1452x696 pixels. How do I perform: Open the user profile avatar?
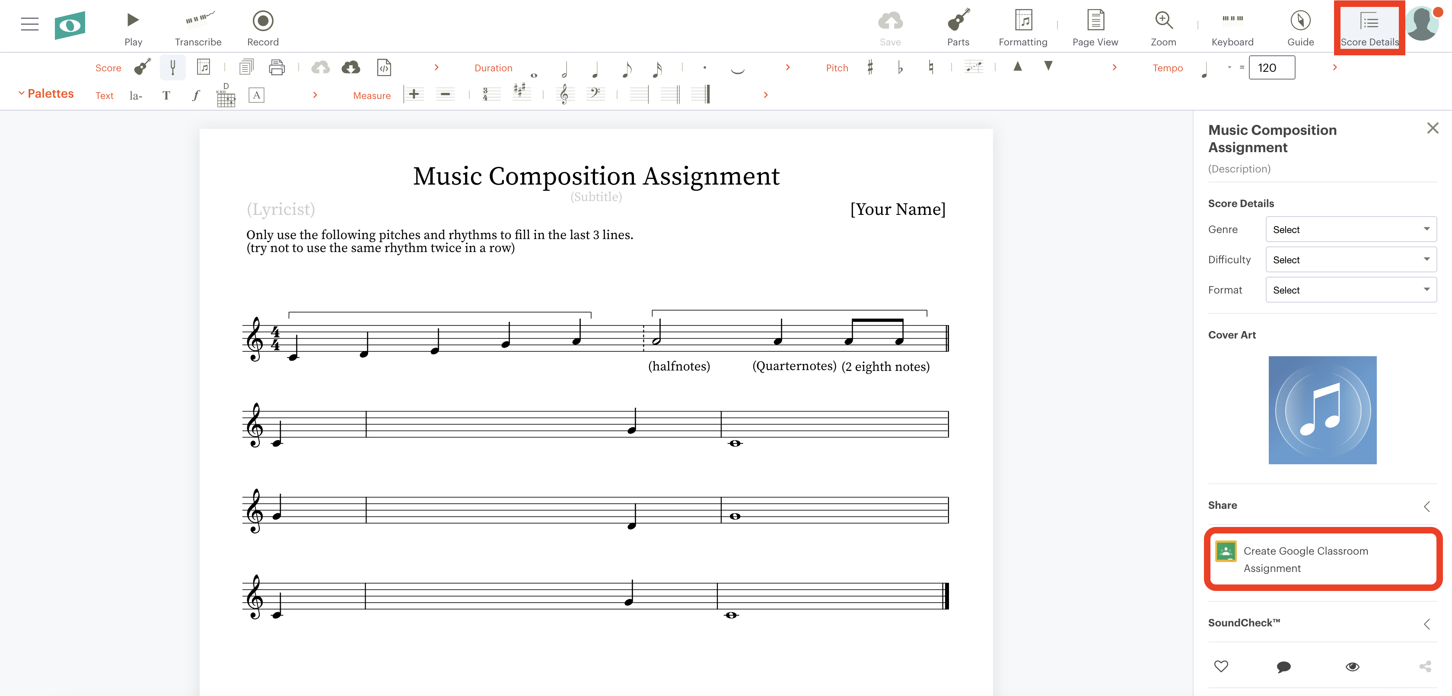1423,24
